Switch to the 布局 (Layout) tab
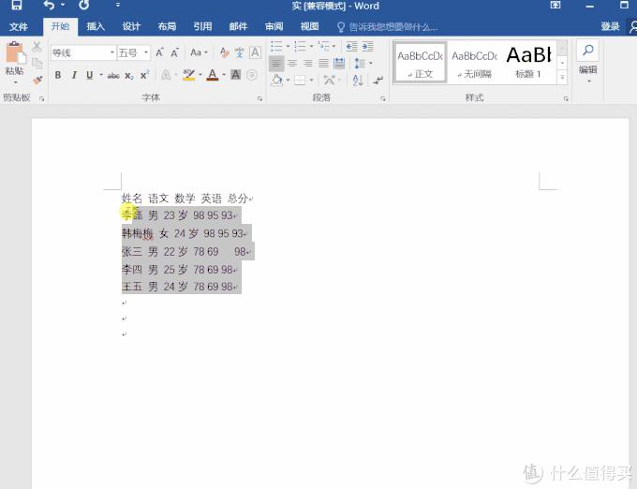 [x=167, y=27]
